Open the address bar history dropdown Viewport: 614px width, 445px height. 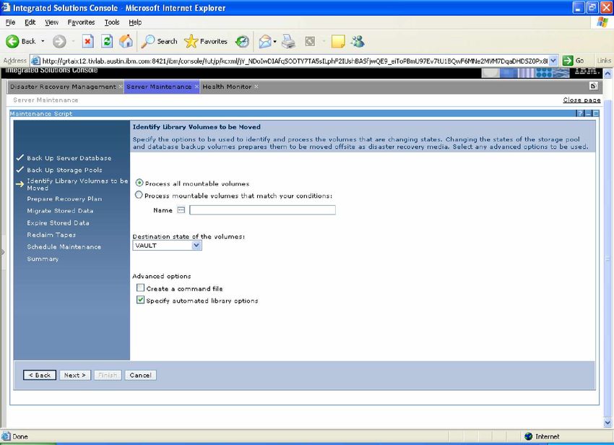pyautogui.click(x=553, y=61)
